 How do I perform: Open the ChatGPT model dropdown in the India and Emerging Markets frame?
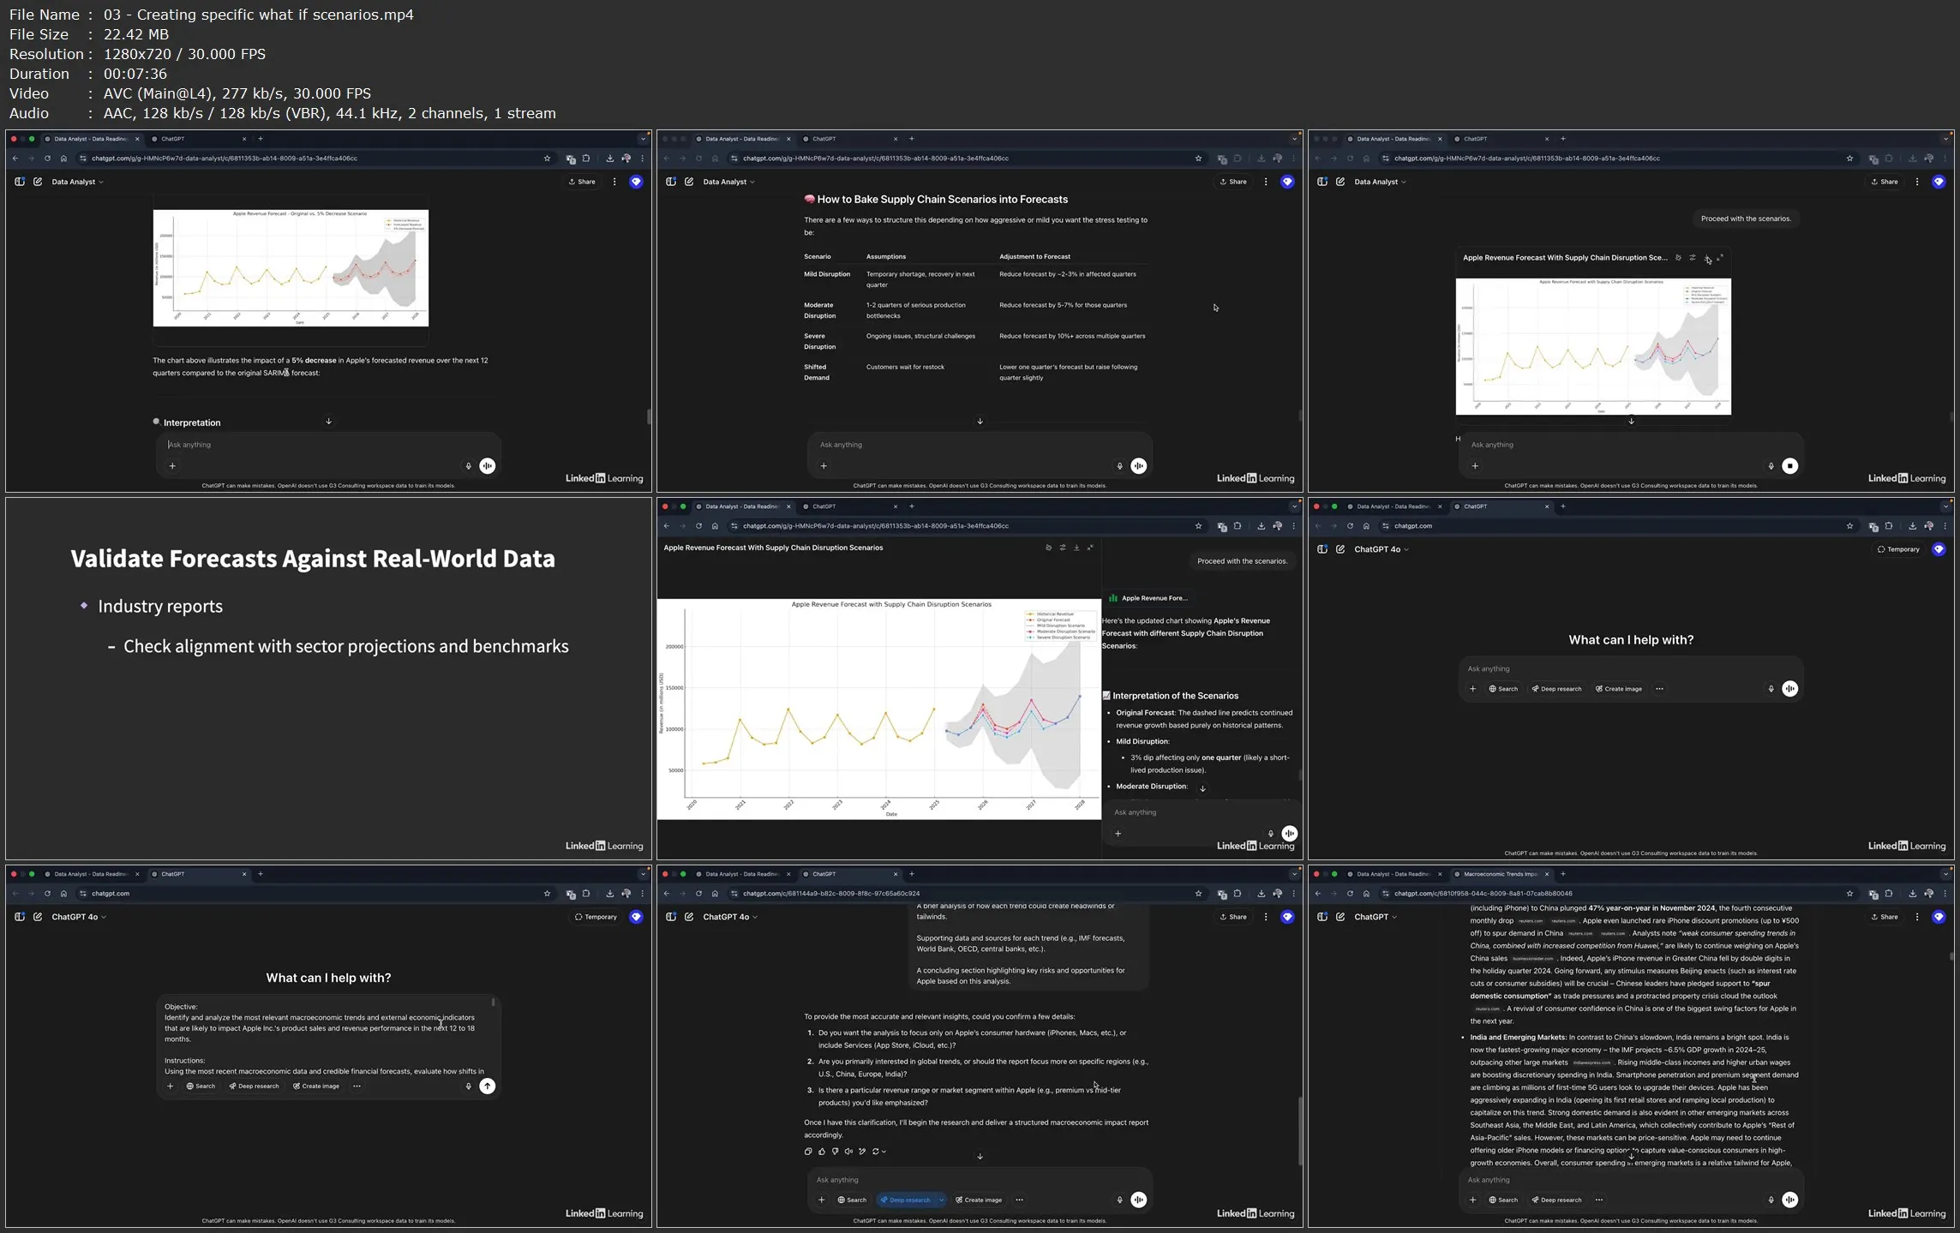[x=1375, y=917]
